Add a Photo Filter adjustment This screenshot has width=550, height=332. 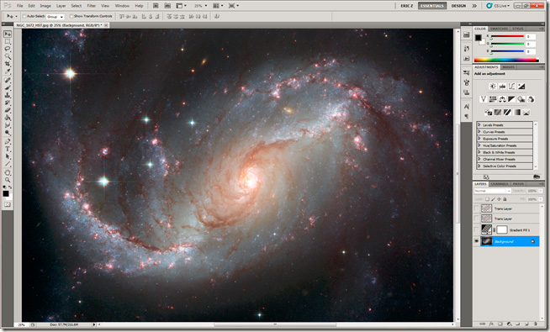tap(521, 99)
